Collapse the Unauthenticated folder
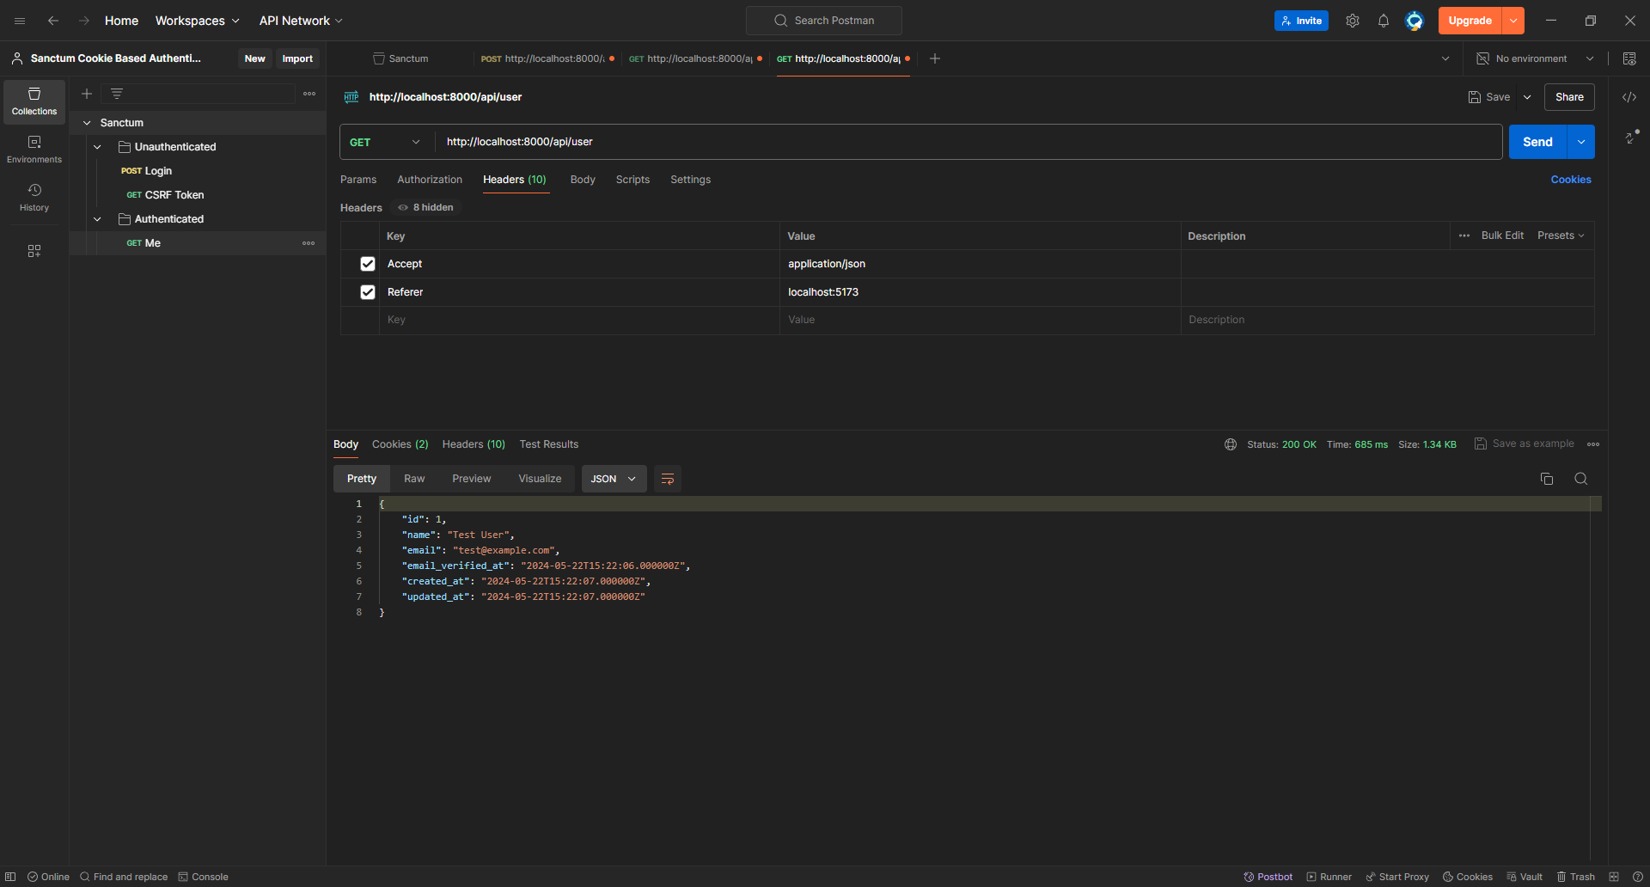The height and width of the screenshot is (887, 1650). tap(97, 146)
